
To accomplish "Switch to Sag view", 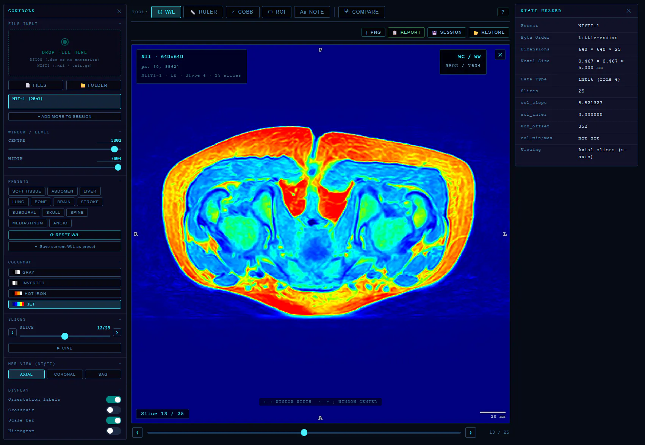I will [103, 374].
